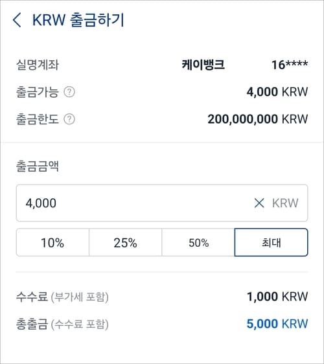Select the 50% amount option
Viewport: 324px width, 364px height.
click(198, 243)
